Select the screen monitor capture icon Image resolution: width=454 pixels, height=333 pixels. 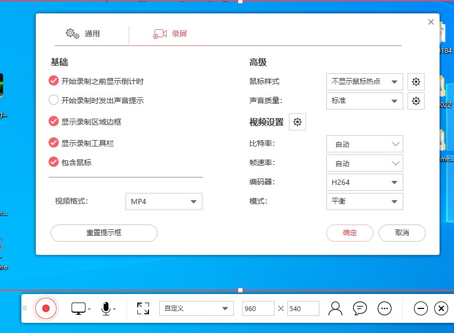(x=79, y=308)
